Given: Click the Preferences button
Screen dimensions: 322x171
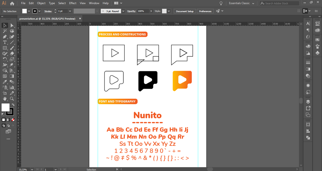Looking at the screenshot, I should pyautogui.click(x=205, y=11).
